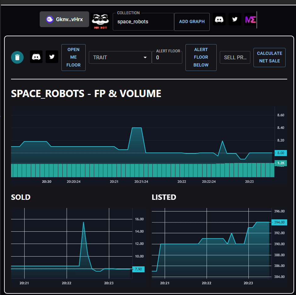Focus the COLLECTION input with space_robots
The image size is (296, 295).
point(143,22)
